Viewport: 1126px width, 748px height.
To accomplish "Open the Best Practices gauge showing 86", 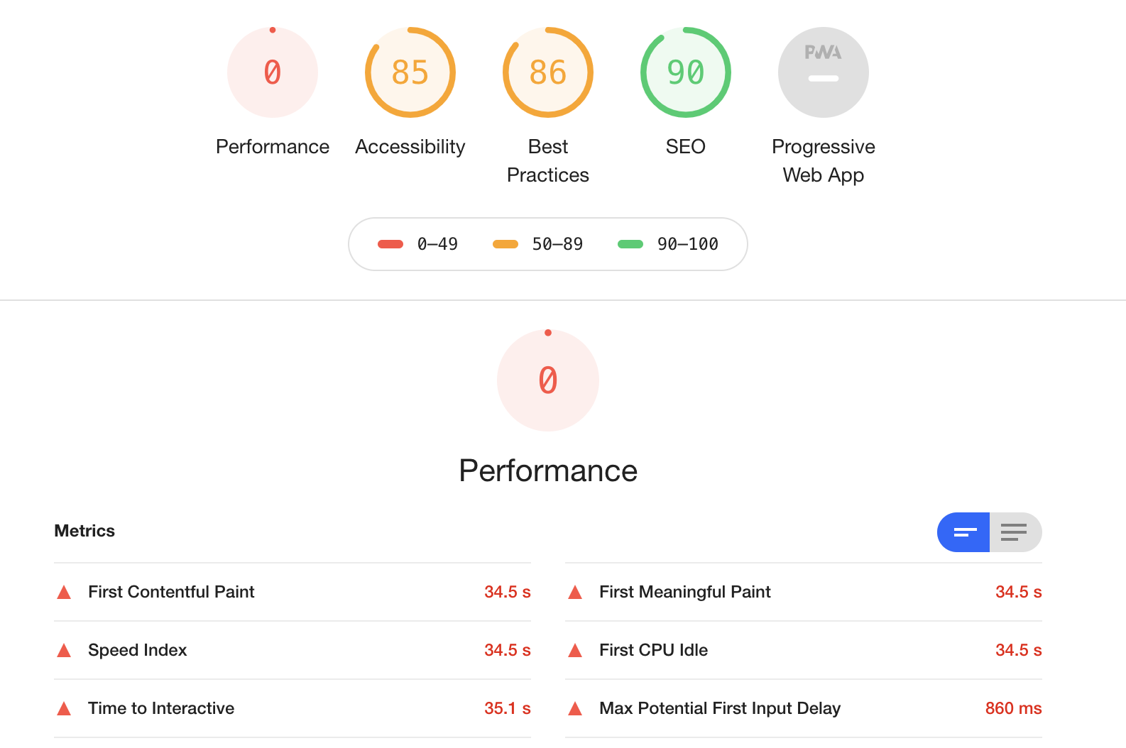I will pos(548,72).
